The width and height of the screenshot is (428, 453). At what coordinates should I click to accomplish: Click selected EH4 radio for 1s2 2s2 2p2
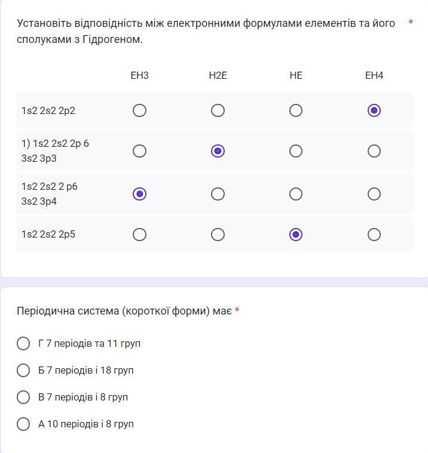pos(374,110)
